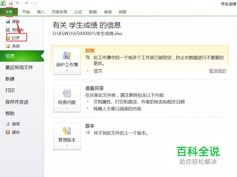Open 最近所用文件 in sidebar
Viewport: 237px width, 177px height.
[19, 67]
